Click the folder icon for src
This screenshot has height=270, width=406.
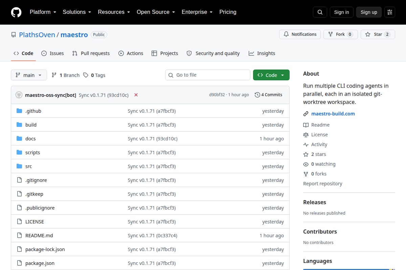click(x=19, y=166)
